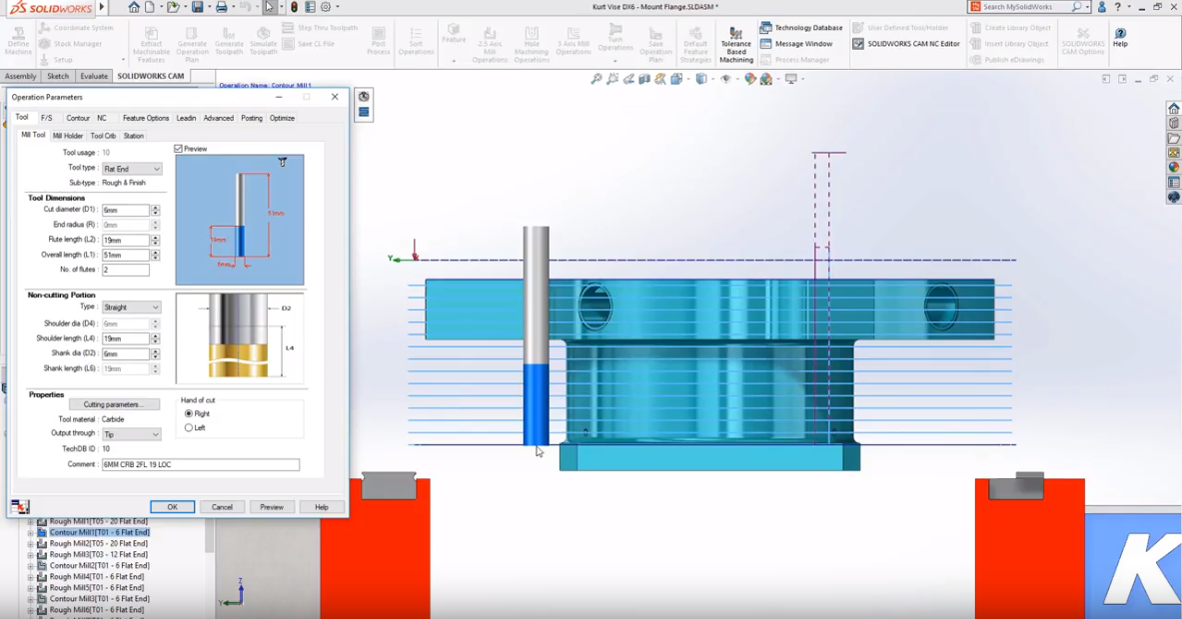Click the View Settings monitor icon
Image resolution: width=1182 pixels, height=619 pixels.
[x=790, y=78]
